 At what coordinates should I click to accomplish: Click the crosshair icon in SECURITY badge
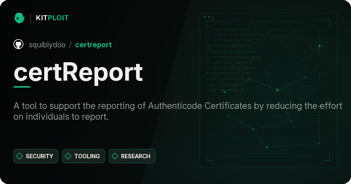[x=20, y=156]
